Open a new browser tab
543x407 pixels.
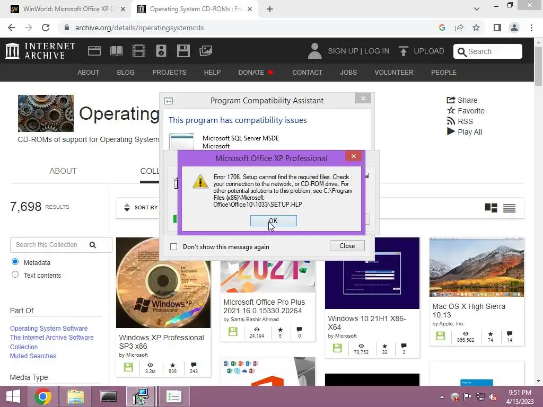pyautogui.click(x=270, y=9)
